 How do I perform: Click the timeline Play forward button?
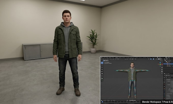tap(133, 100)
